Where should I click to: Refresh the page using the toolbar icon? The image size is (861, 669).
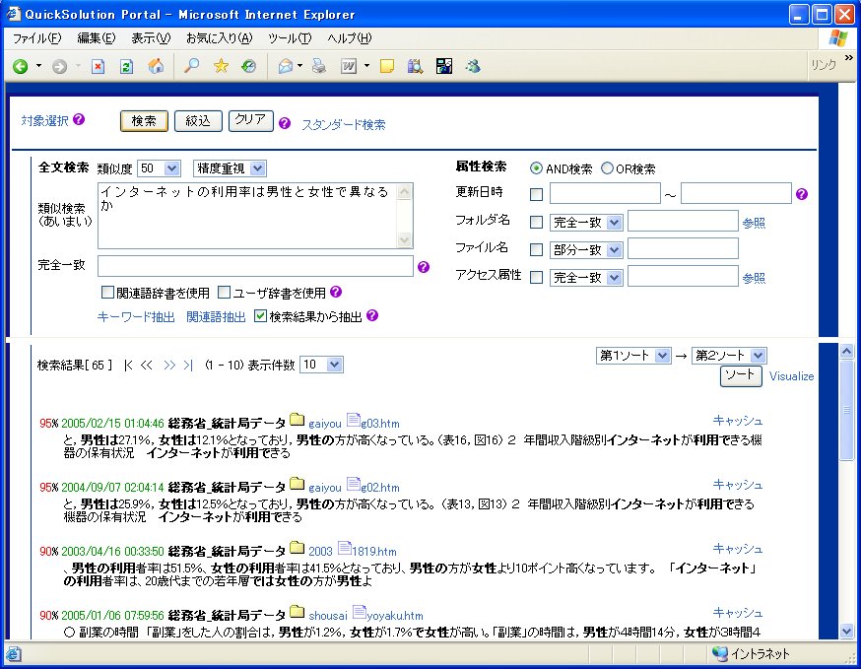point(126,66)
